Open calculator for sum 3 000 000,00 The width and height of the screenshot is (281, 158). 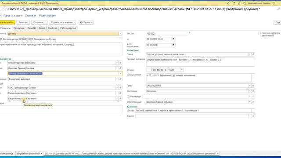coord(166,70)
